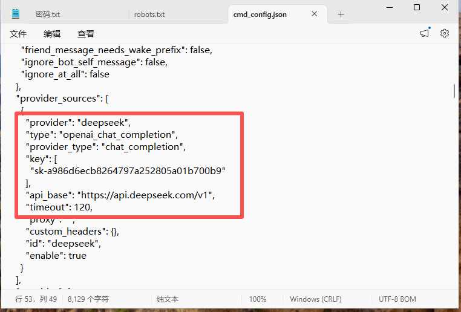
Task: Click the "key": [ line
Action: pyautogui.click(x=42, y=159)
